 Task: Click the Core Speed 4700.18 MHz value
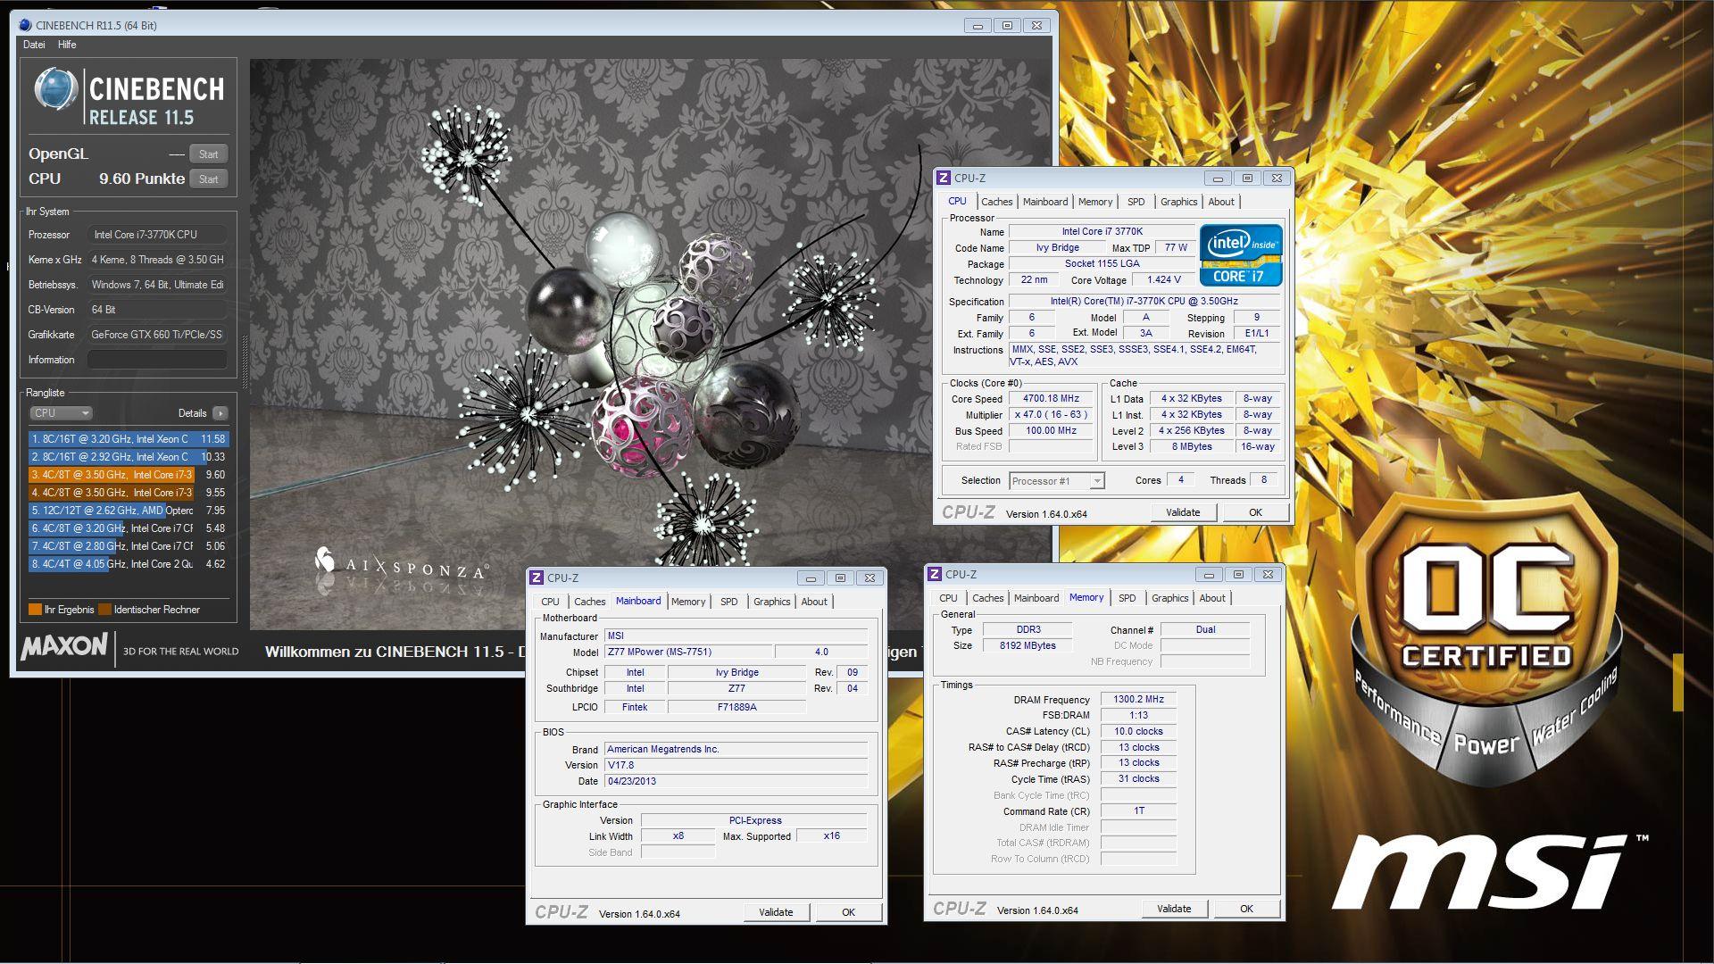click(1051, 399)
